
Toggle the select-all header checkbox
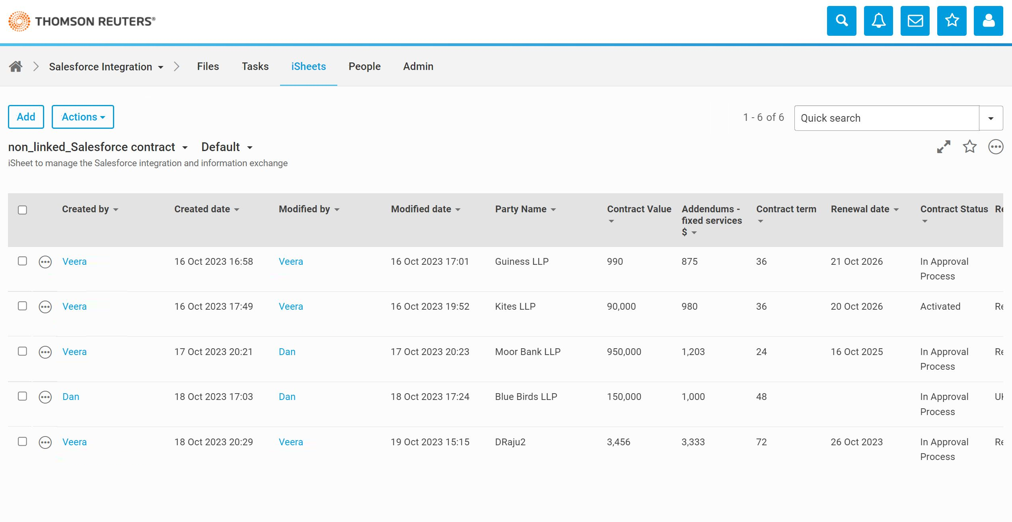tap(23, 210)
